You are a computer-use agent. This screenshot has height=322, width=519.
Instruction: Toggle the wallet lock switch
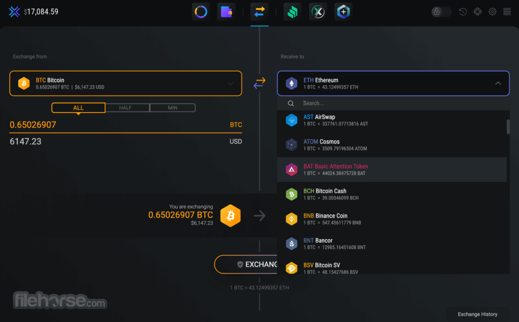tap(441, 12)
